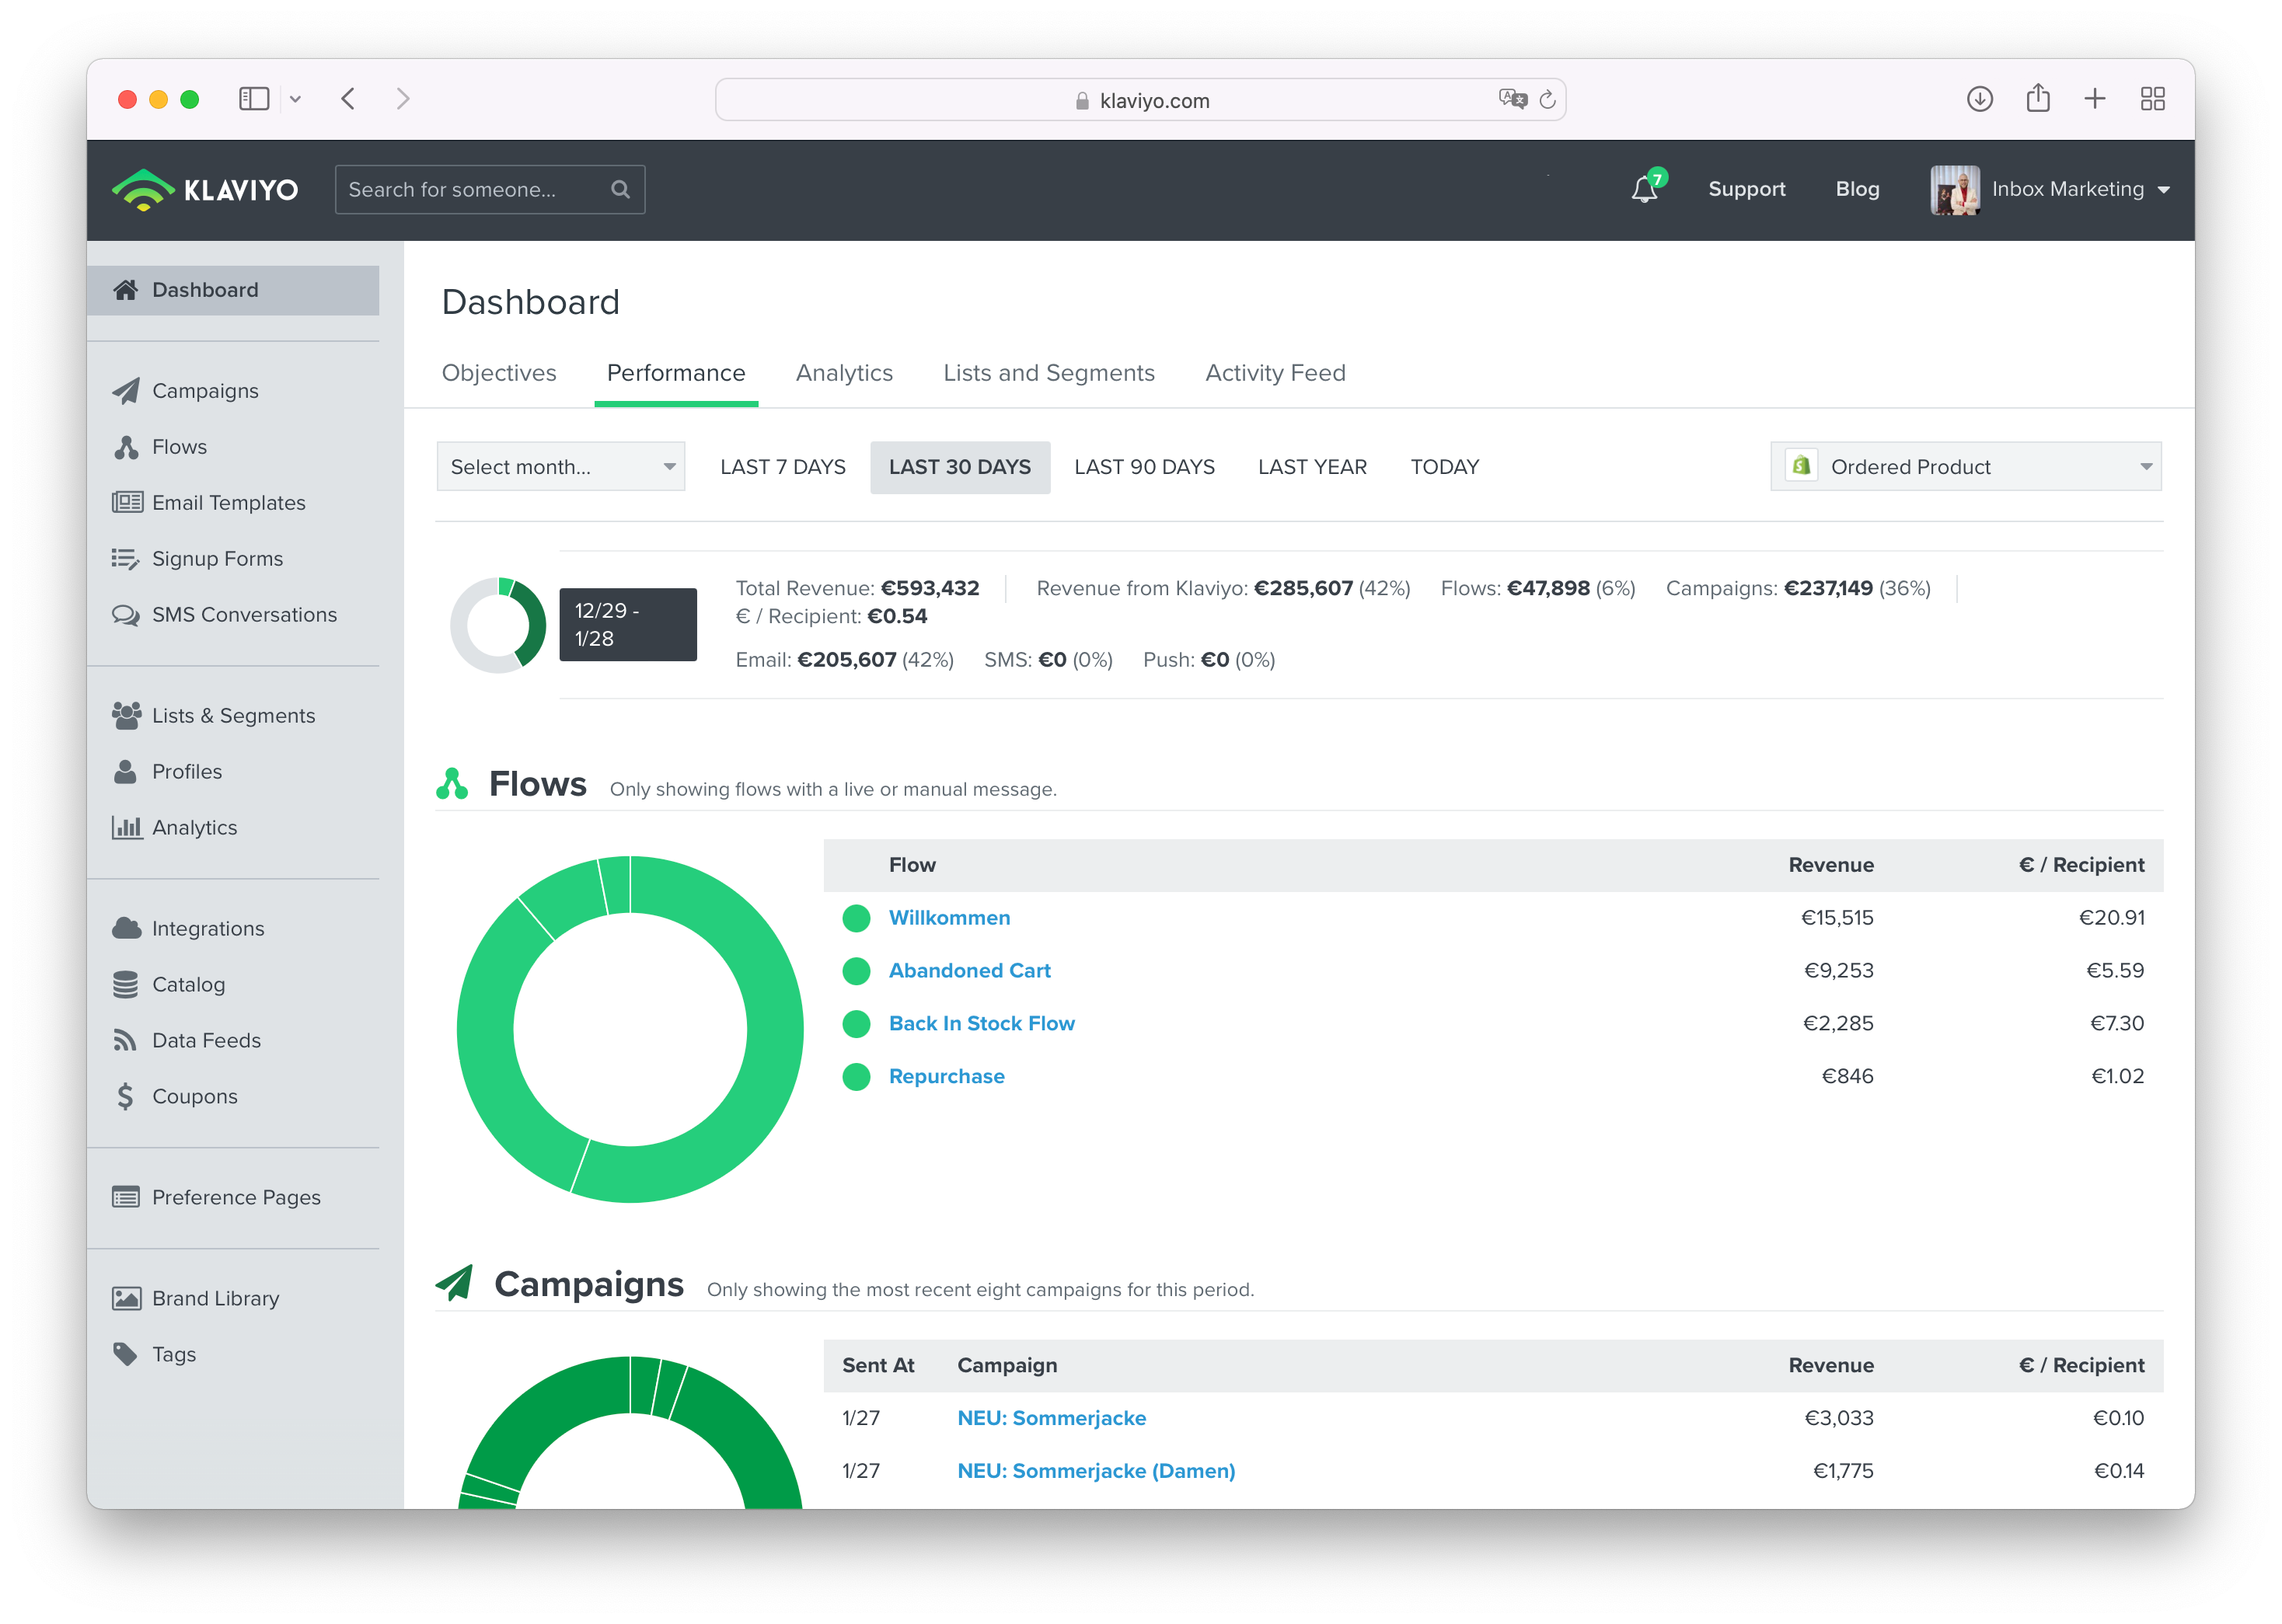Expand the Ordered Product metric dropdown
The width and height of the screenshot is (2282, 1624).
tap(1965, 467)
